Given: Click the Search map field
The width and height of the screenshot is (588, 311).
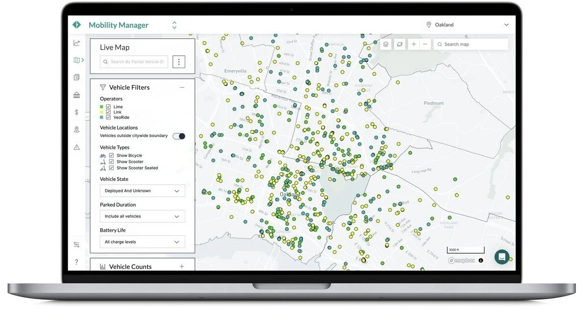Looking at the screenshot, I should [x=471, y=44].
